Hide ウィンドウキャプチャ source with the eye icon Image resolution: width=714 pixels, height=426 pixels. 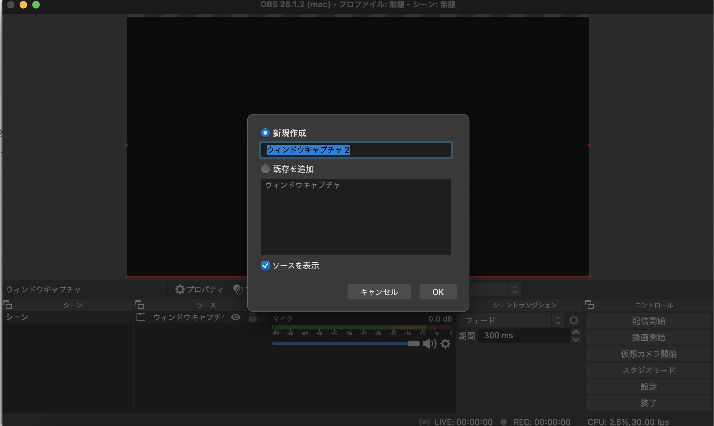(x=236, y=317)
